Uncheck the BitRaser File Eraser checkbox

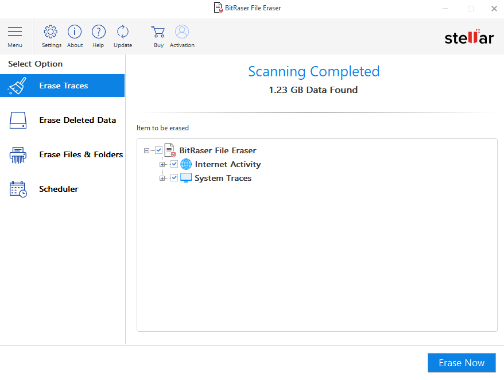coord(159,150)
